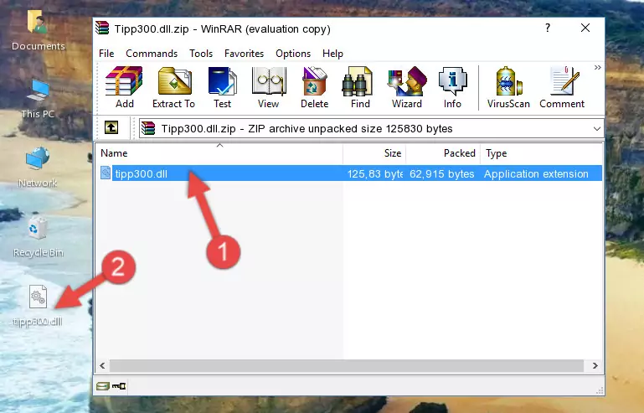Sort list by Packed column
644x413 pixels.
click(x=443, y=152)
